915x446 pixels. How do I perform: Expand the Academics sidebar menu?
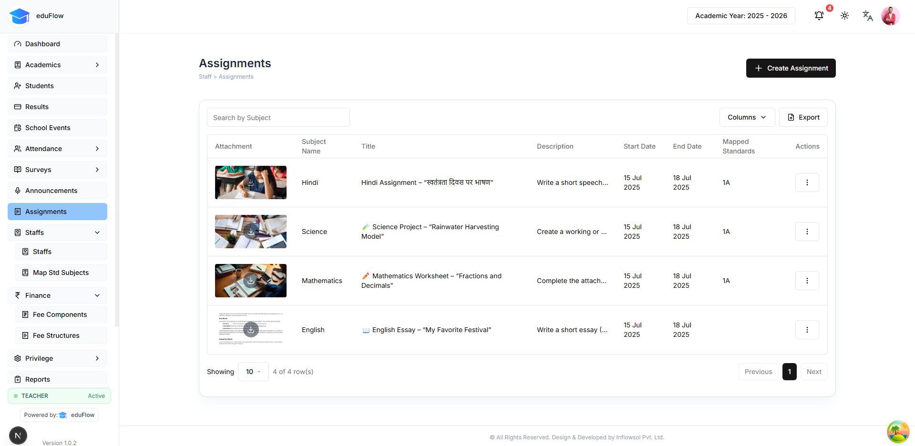pos(57,65)
